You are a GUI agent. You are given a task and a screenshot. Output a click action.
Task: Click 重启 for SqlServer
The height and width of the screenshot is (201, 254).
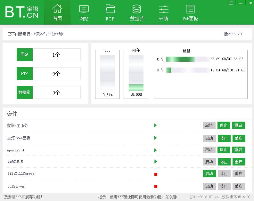click(239, 186)
